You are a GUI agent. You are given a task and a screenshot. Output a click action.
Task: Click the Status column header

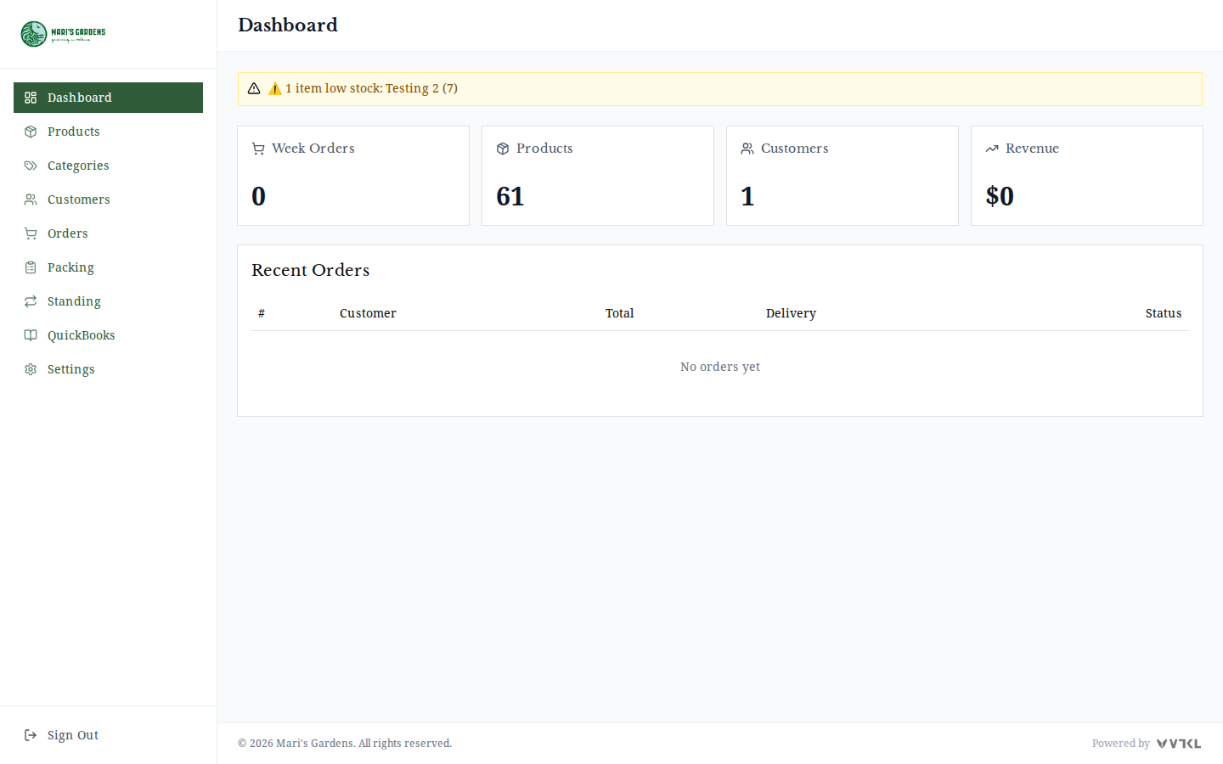click(1164, 313)
